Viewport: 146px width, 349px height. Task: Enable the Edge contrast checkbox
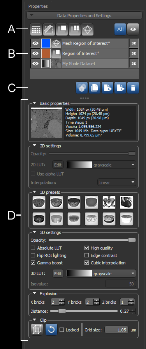pyautogui.click(x=87, y=255)
